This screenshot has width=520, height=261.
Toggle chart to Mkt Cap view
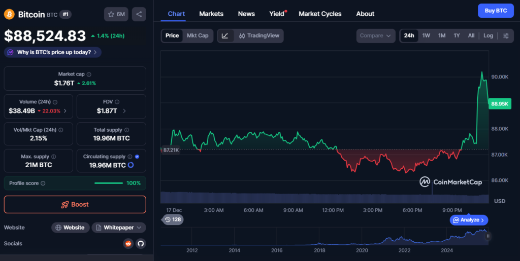[198, 35]
